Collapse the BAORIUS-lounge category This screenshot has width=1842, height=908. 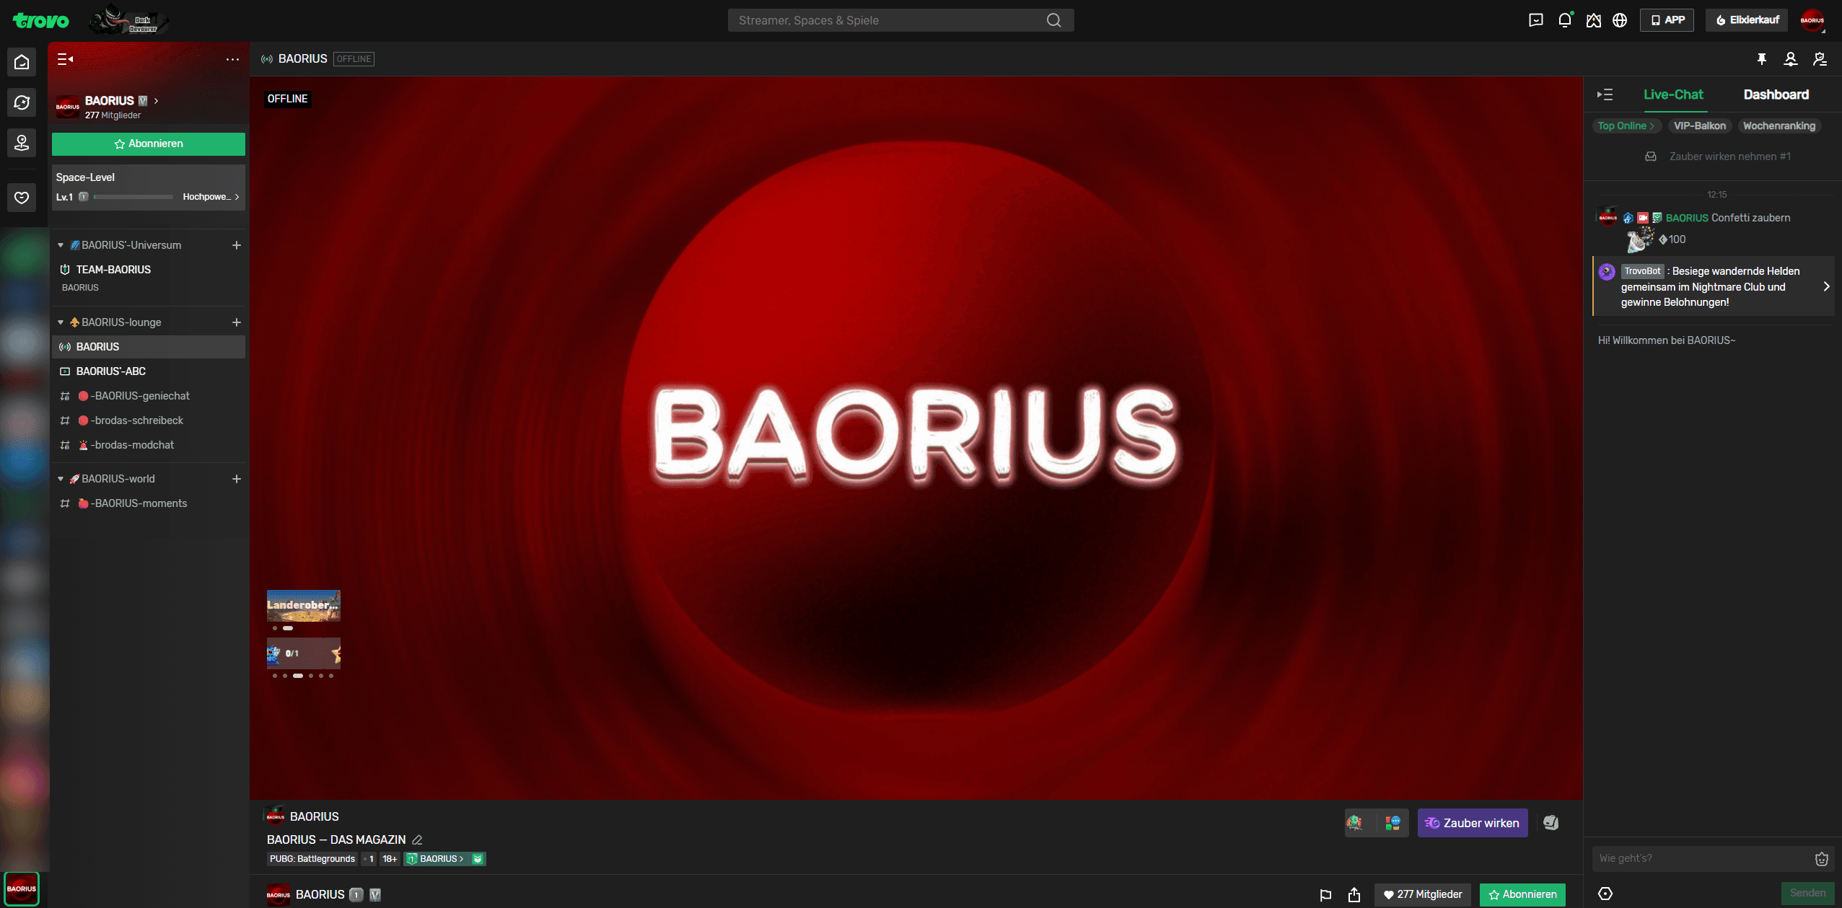(x=61, y=322)
